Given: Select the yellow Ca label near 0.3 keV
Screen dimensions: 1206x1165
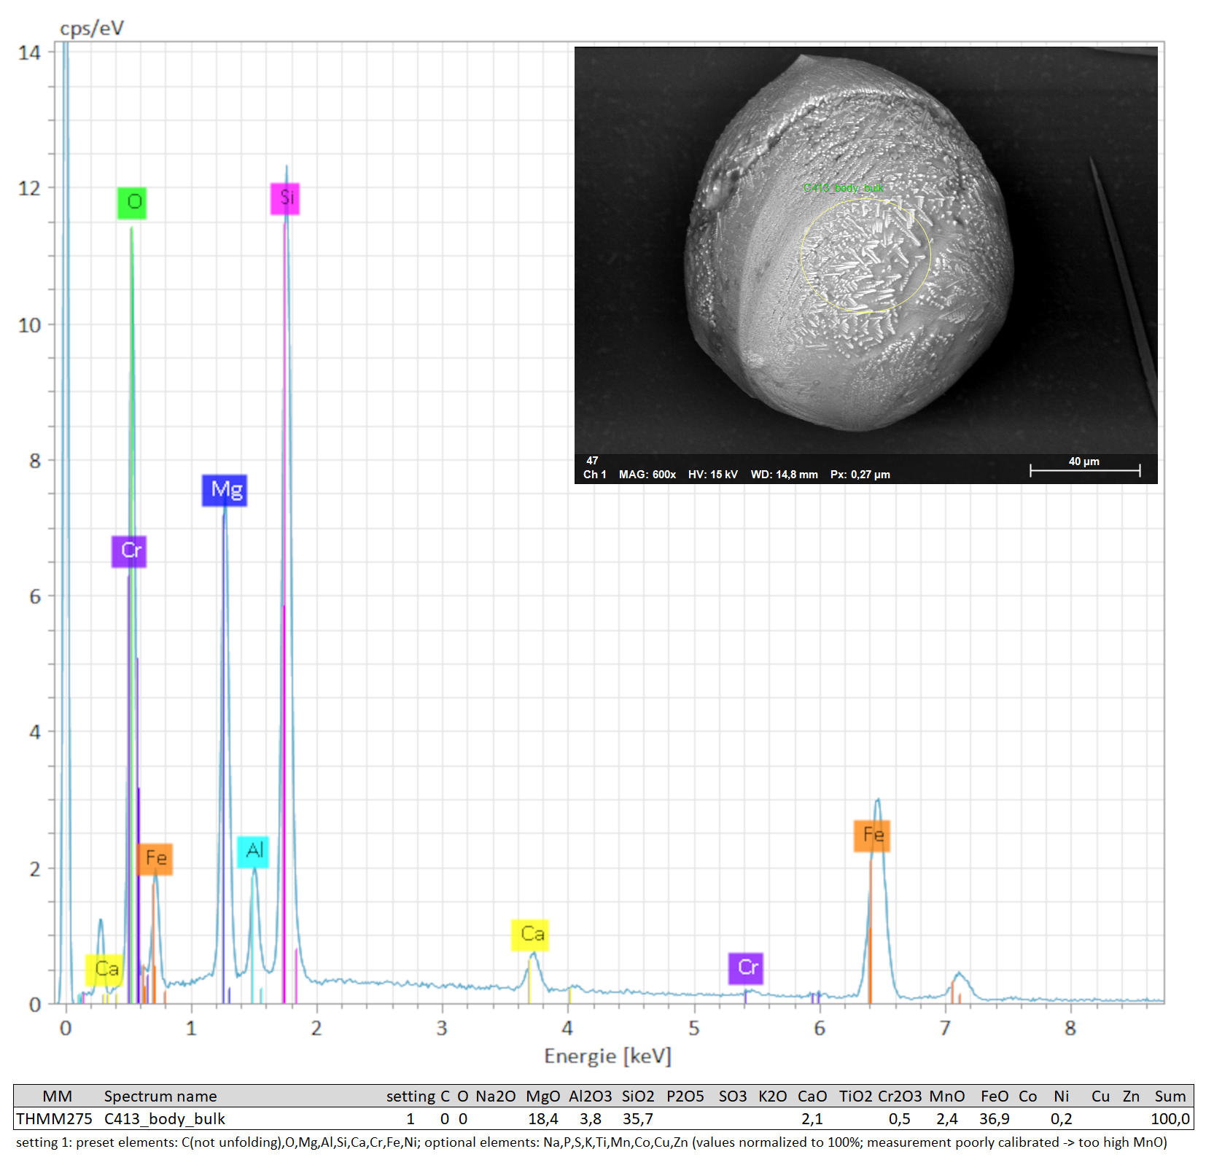Looking at the screenshot, I should [105, 970].
